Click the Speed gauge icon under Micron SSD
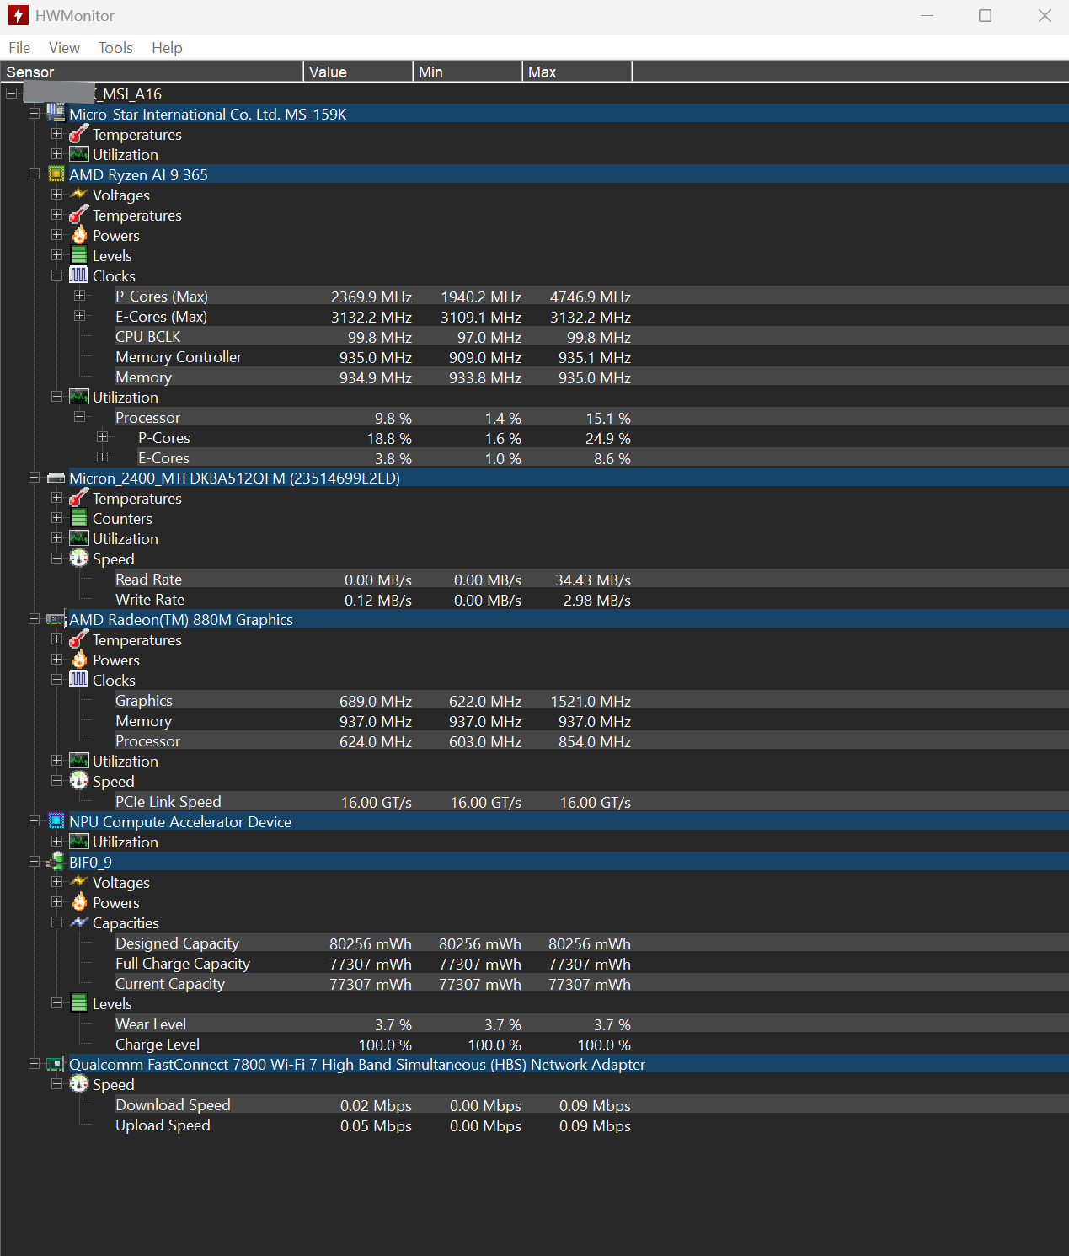 pos(78,558)
